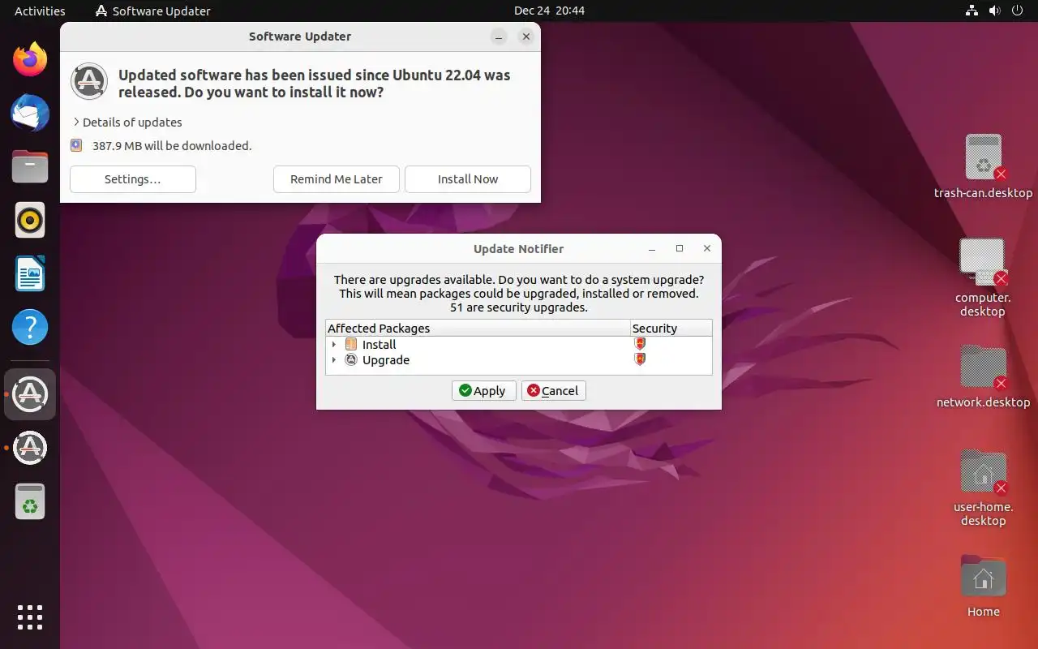The image size is (1038, 649).
Task: Open Rhythmbox music player in dock
Action: [30, 220]
